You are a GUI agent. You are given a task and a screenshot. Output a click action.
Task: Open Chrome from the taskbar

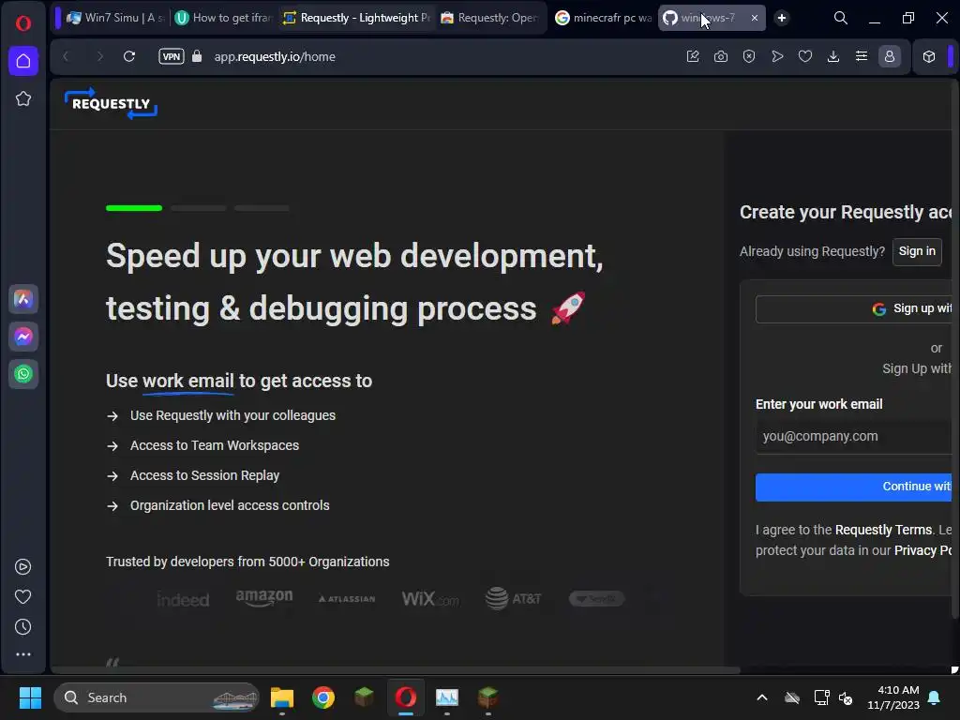coord(323,697)
